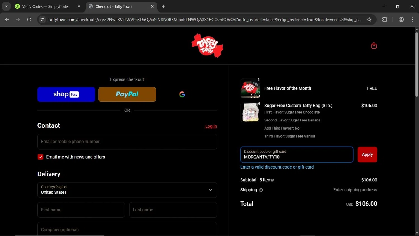The width and height of the screenshot is (419, 236).
Task: Click 'Sugar-Free Custom Taffy Bag (3 lb.)' title
Action: coord(298,106)
